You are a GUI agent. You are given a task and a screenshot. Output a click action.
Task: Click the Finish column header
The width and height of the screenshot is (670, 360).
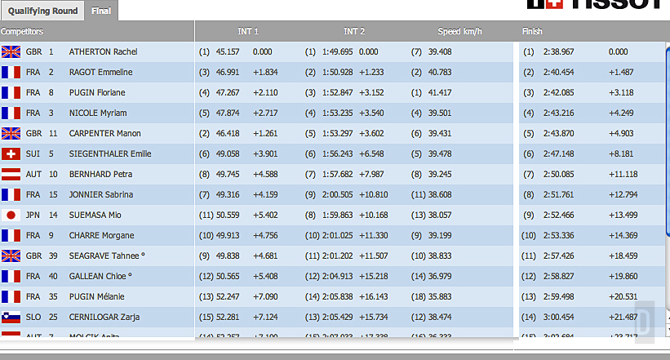click(532, 32)
